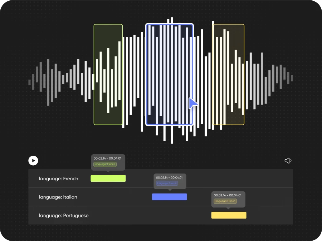Click the '00:02.14 - 00:04.01' timestamp text

point(108,157)
